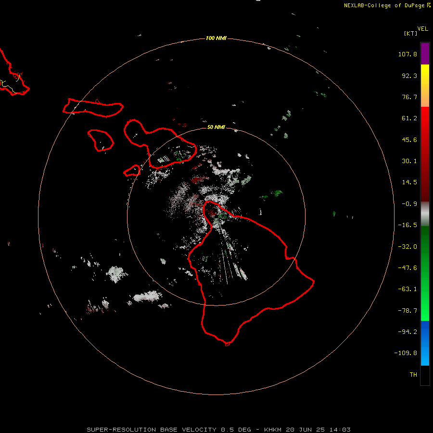Image resolution: width=433 pixels, height=433 pixels.
Task: Click the purple segment of the velocity color bar
Action: [x=425, y=53]
